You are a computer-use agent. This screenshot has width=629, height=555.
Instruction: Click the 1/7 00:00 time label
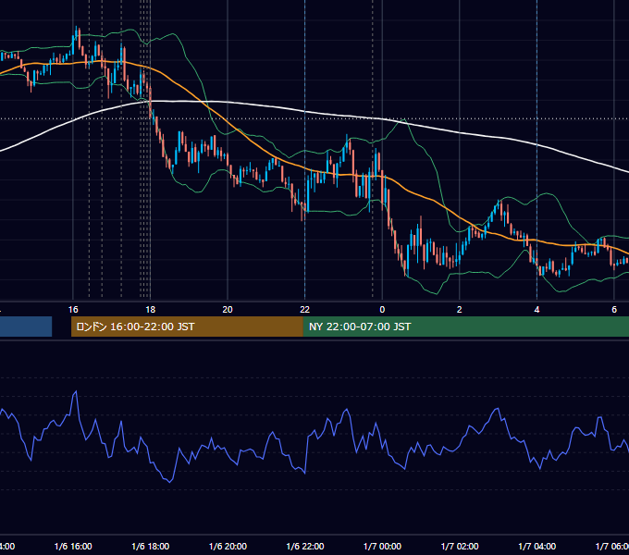click(x=382, y=546)
